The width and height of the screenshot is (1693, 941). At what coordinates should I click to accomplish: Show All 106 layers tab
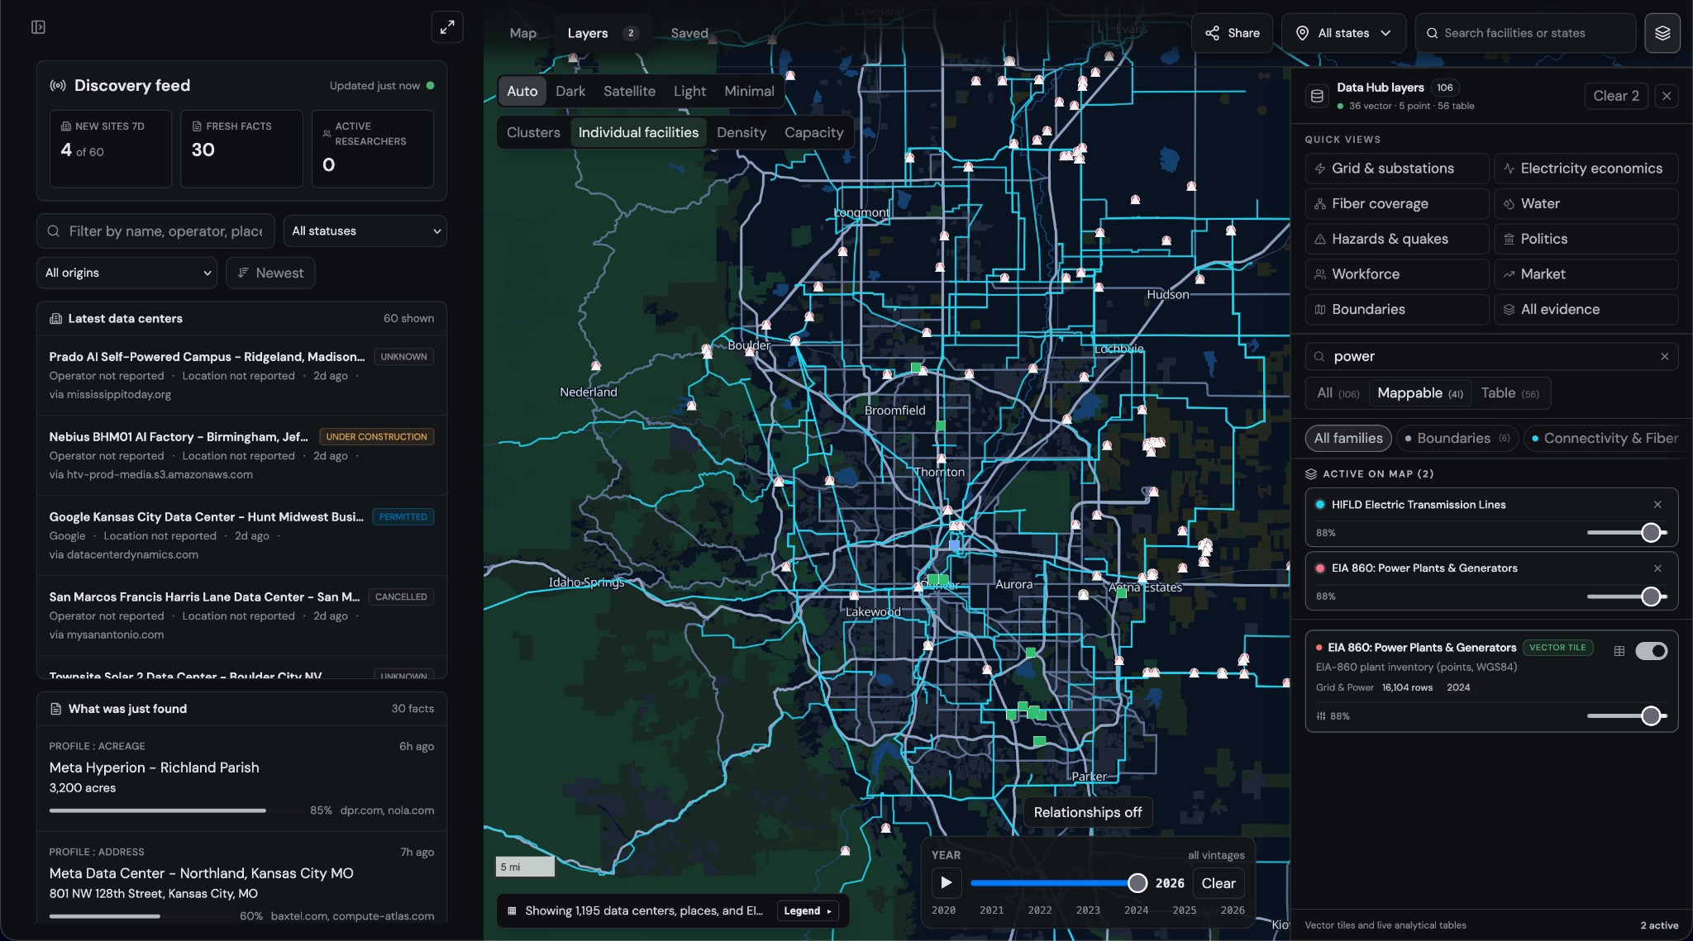click(x=1337, y=393)
